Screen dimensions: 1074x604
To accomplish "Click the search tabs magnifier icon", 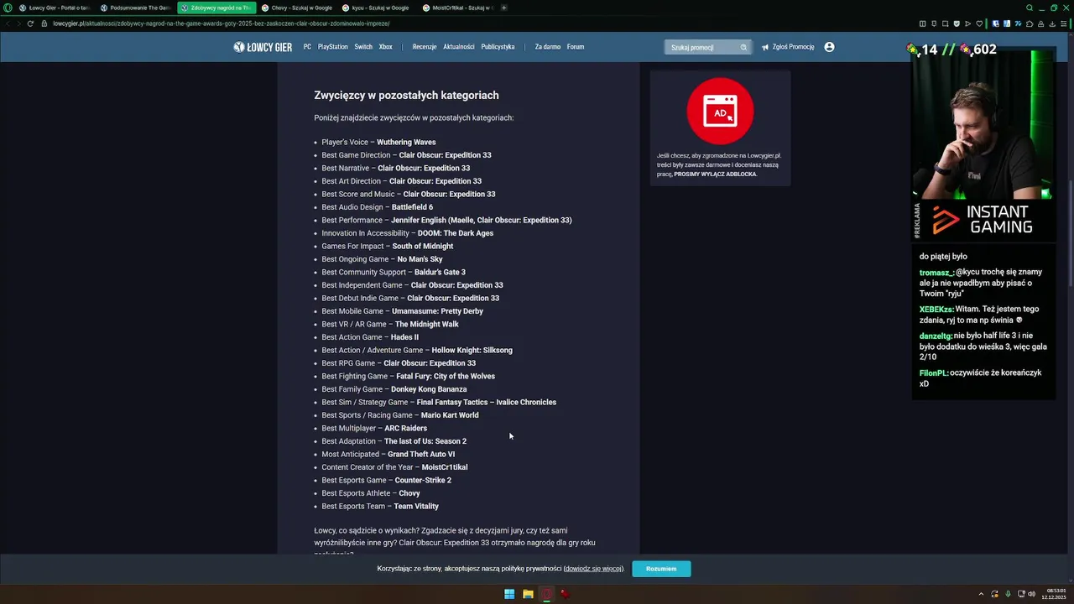I will [x=1030, y=8].
